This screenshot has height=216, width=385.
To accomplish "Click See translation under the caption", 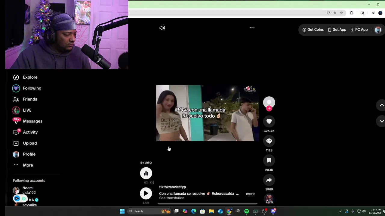I will (172, 198).
